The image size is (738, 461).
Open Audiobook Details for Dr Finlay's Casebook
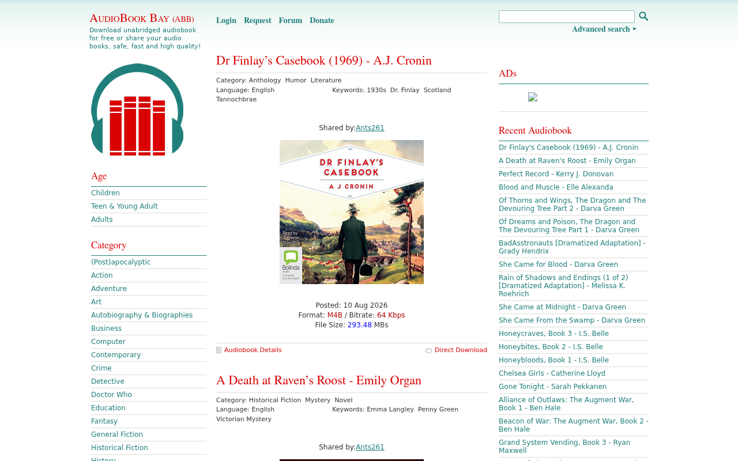253,350
